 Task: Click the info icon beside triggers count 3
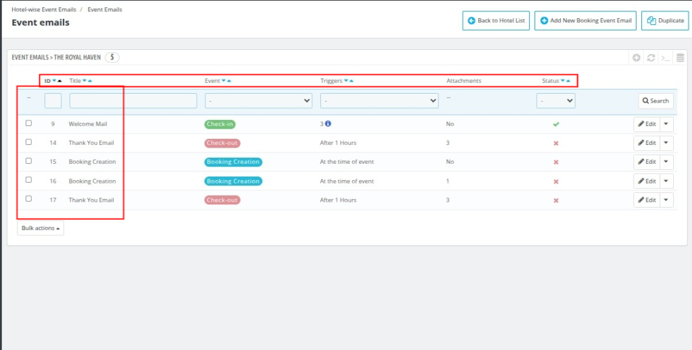[328, 124]
